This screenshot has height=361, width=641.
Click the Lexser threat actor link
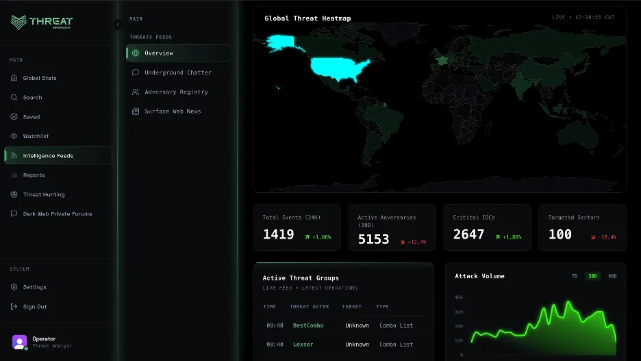point(303,345)
